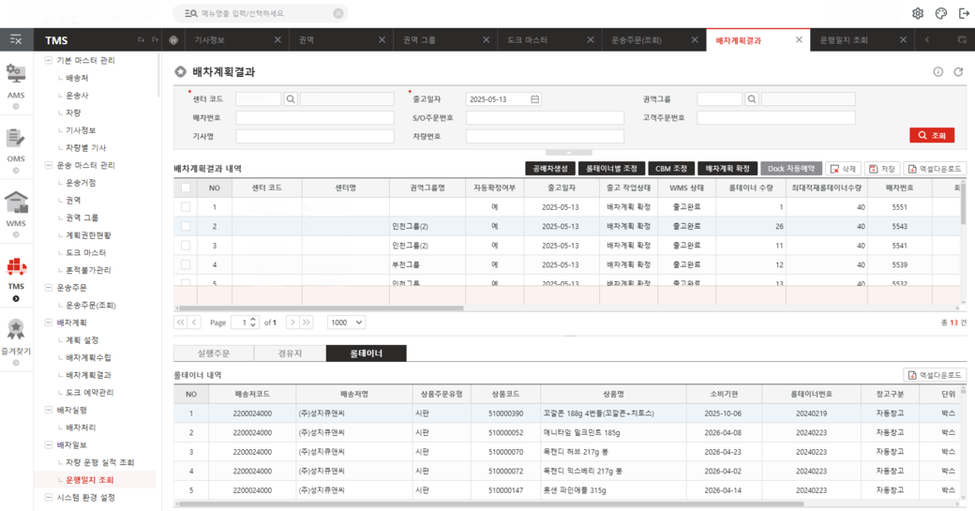The width and height of the screenshot is (975, 511).
Task: Select the 롤테이너 detail tab
Action: tap(367, 353)
